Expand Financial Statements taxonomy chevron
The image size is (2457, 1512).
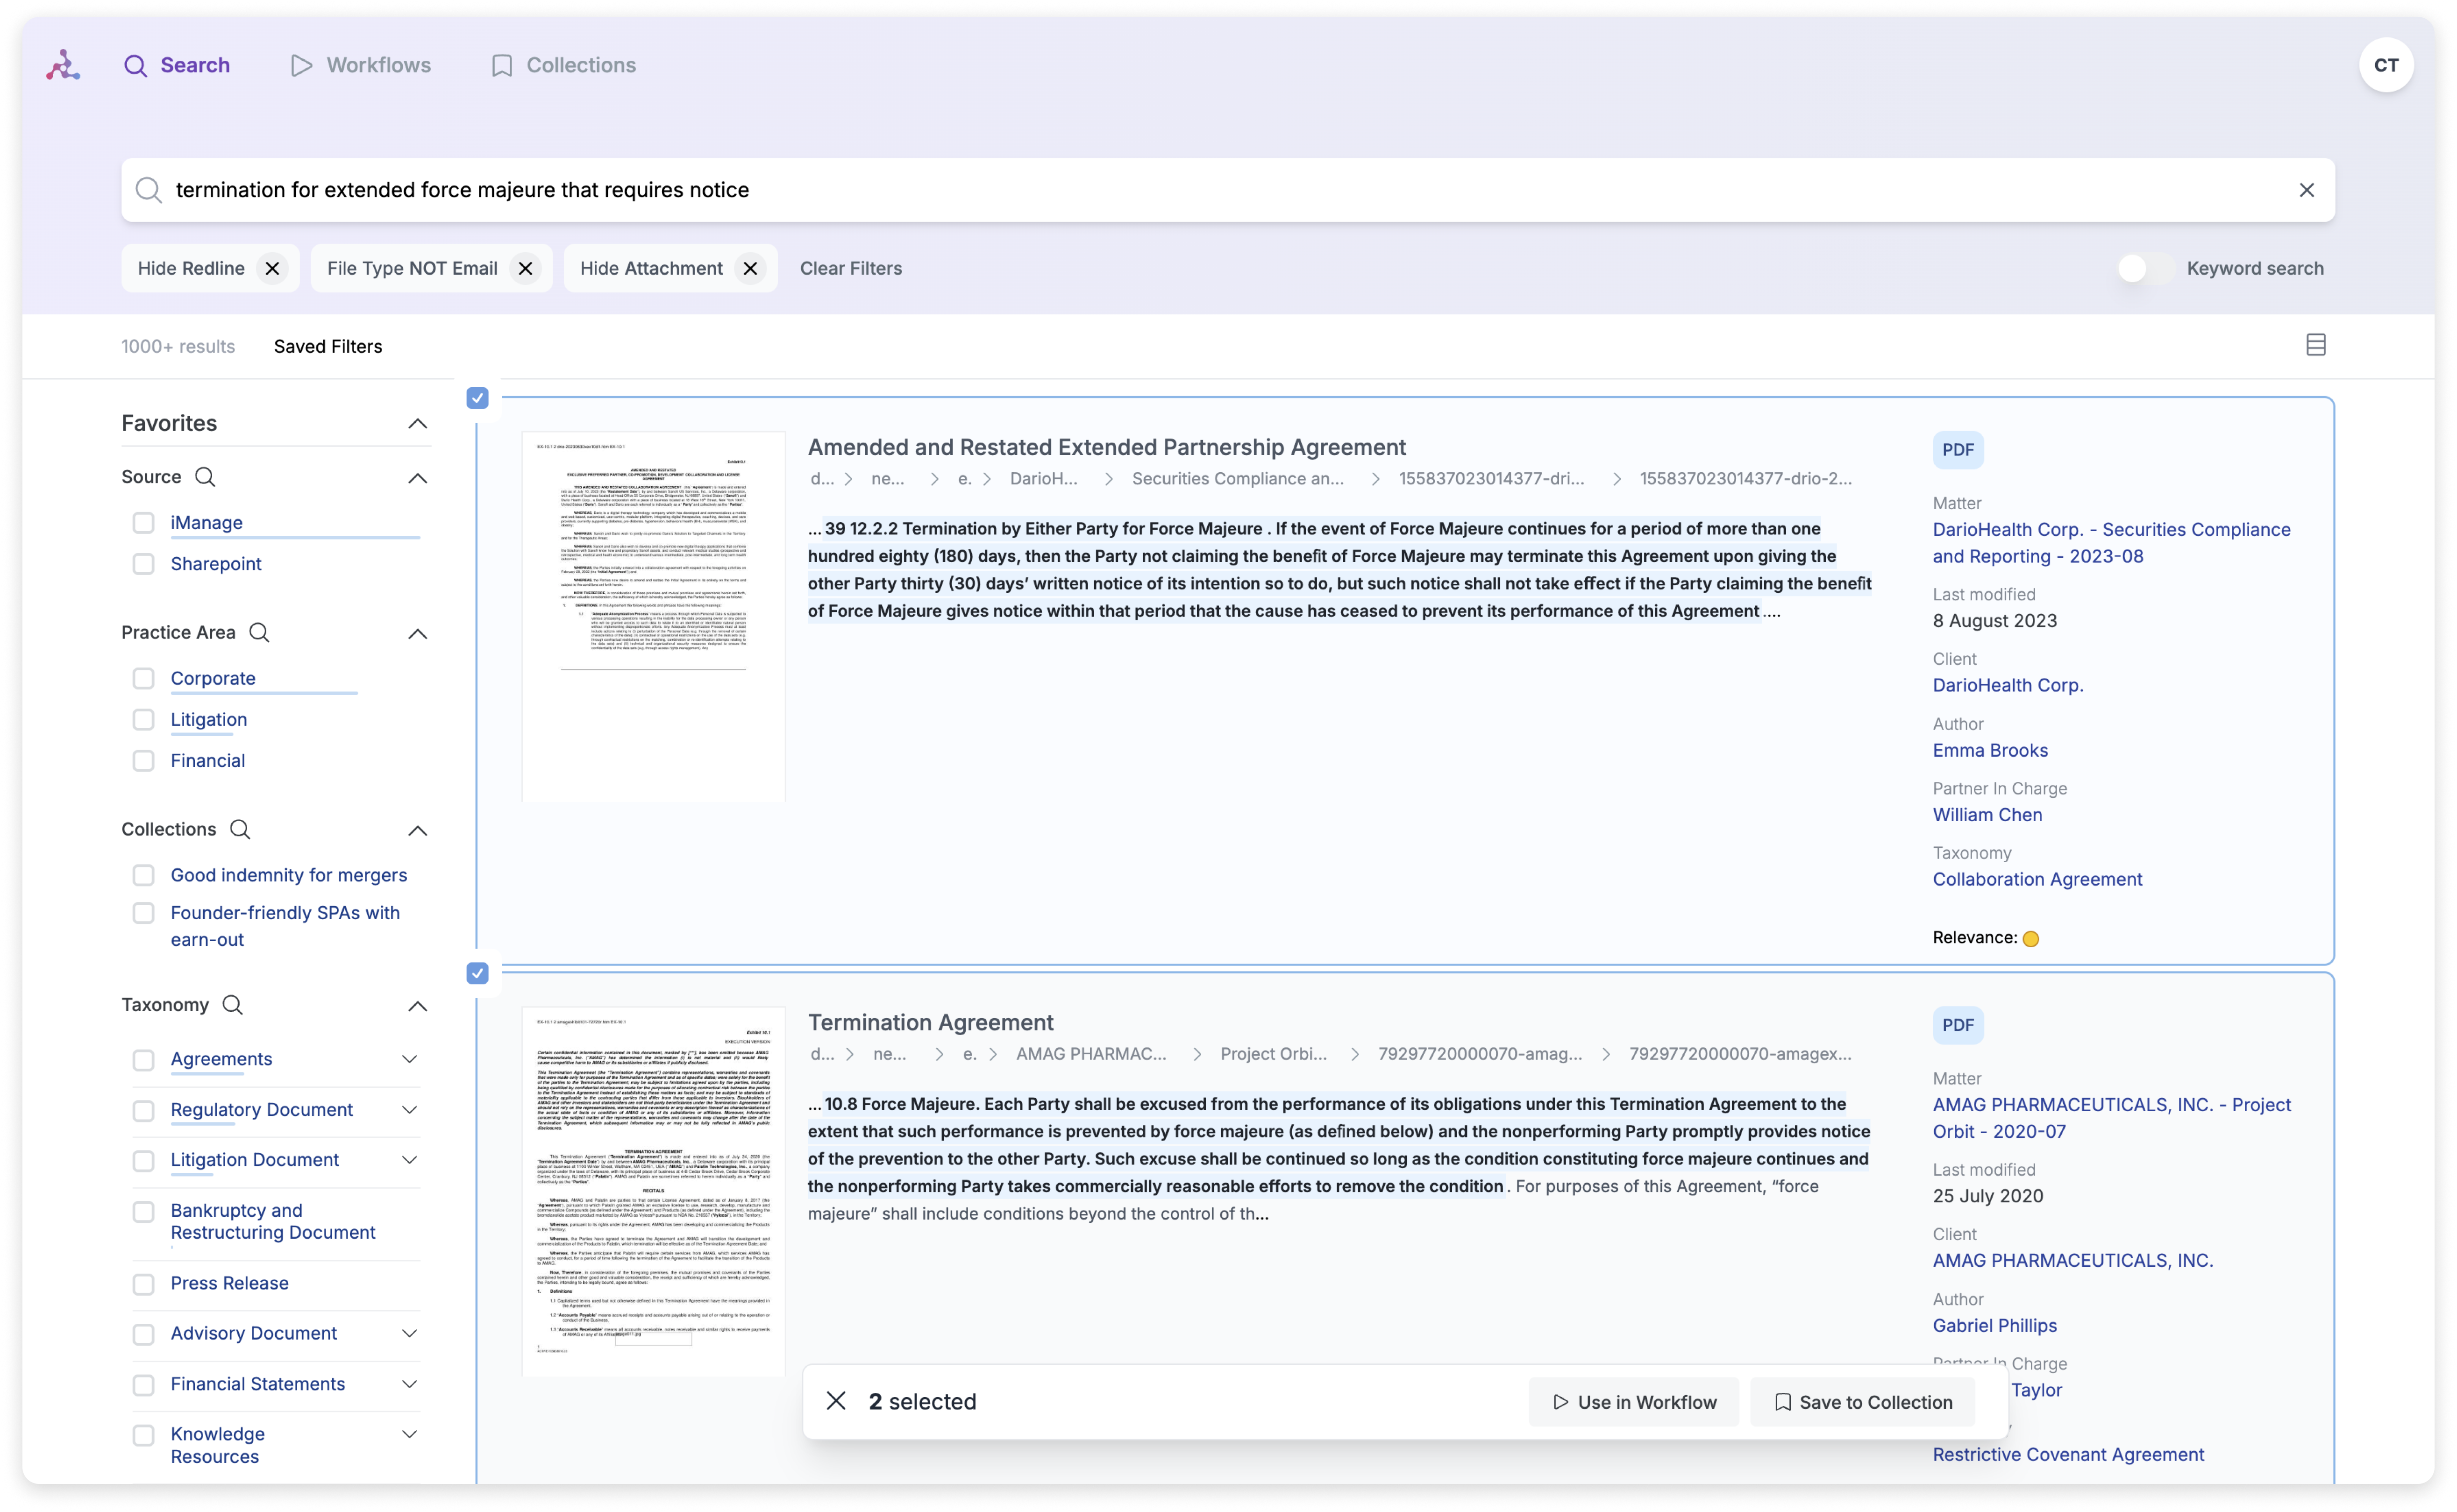pyautogui.click(x=409, y=1384)
